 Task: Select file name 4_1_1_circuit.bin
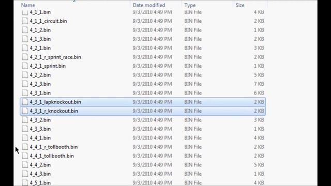48,21
